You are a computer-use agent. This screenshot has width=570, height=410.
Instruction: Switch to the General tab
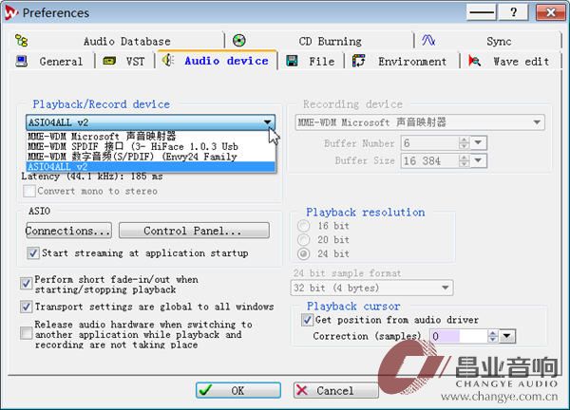pyautogui.click(x=52, y=61)
